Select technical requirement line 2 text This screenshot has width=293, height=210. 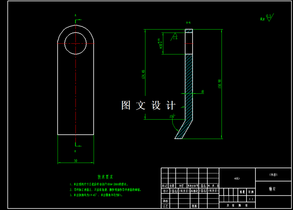[105, 190]
